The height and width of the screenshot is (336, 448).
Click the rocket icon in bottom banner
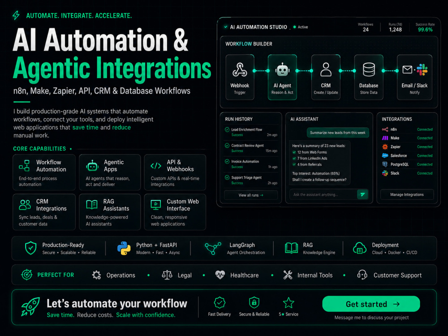(x=30, y=306)
